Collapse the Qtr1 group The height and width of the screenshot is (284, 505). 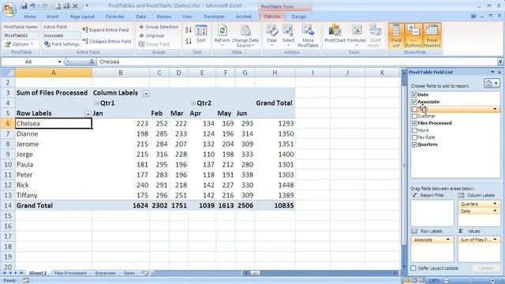point(96,103)
